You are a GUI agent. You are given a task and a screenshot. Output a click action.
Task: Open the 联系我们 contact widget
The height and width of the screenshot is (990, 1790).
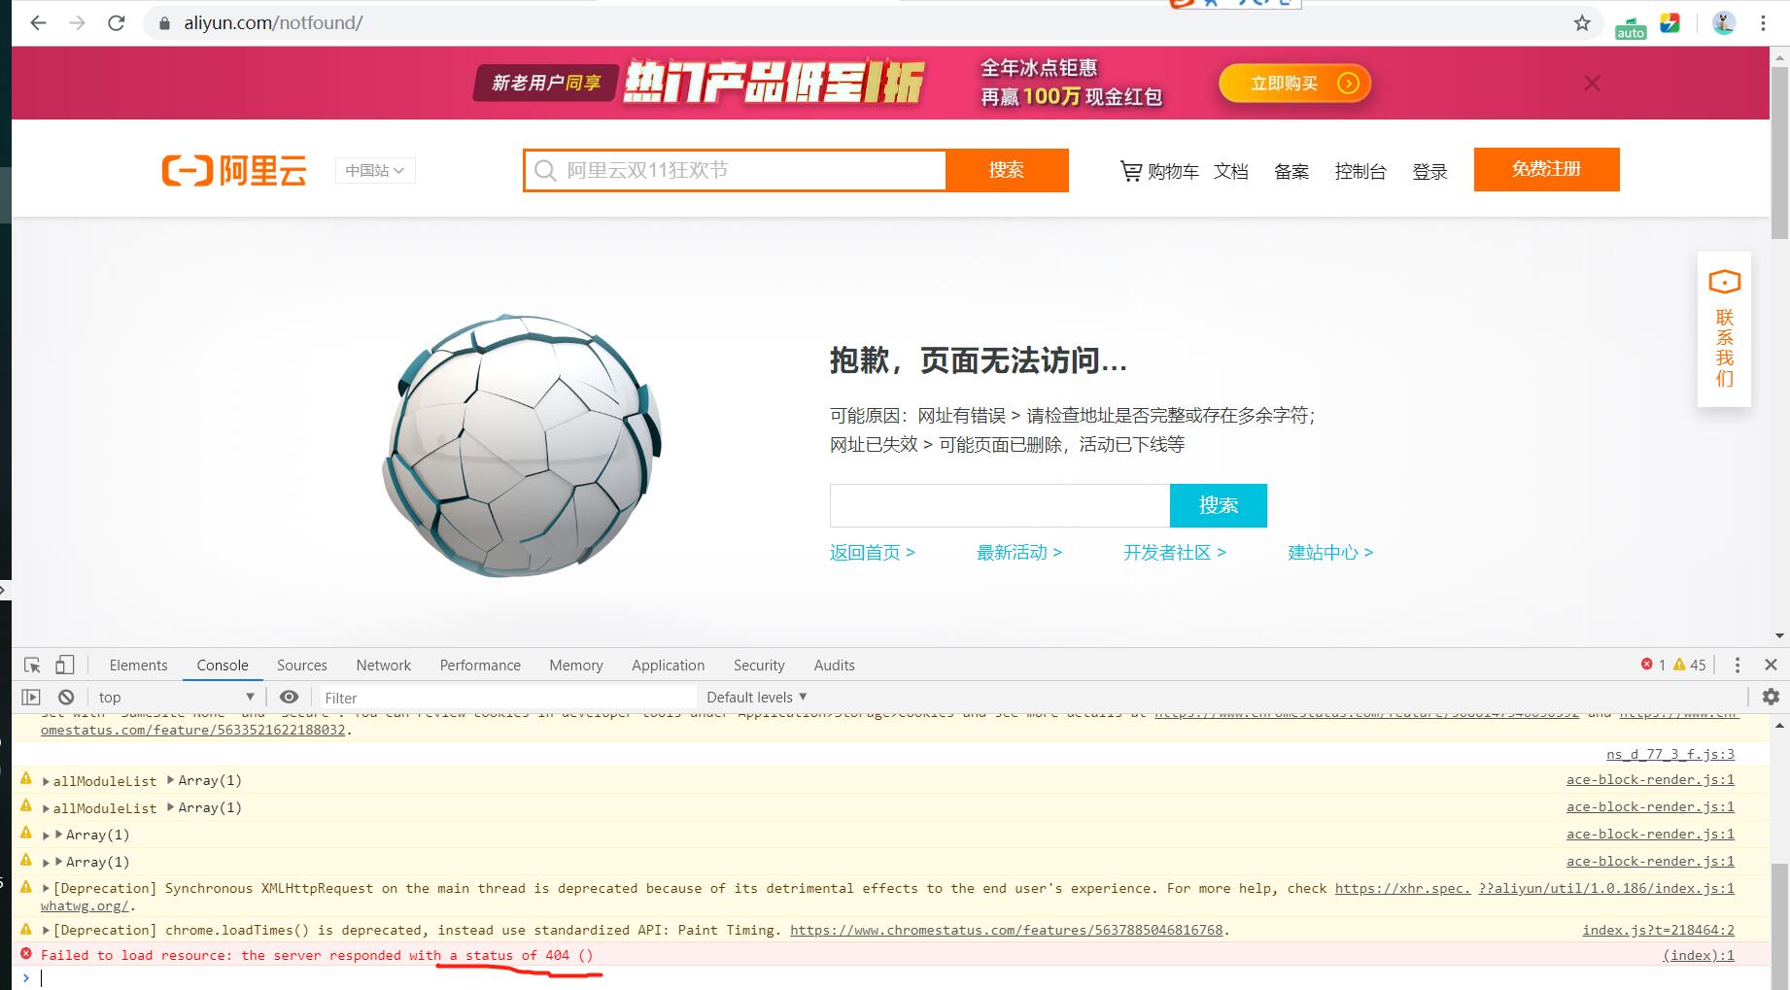point(1724,329)
